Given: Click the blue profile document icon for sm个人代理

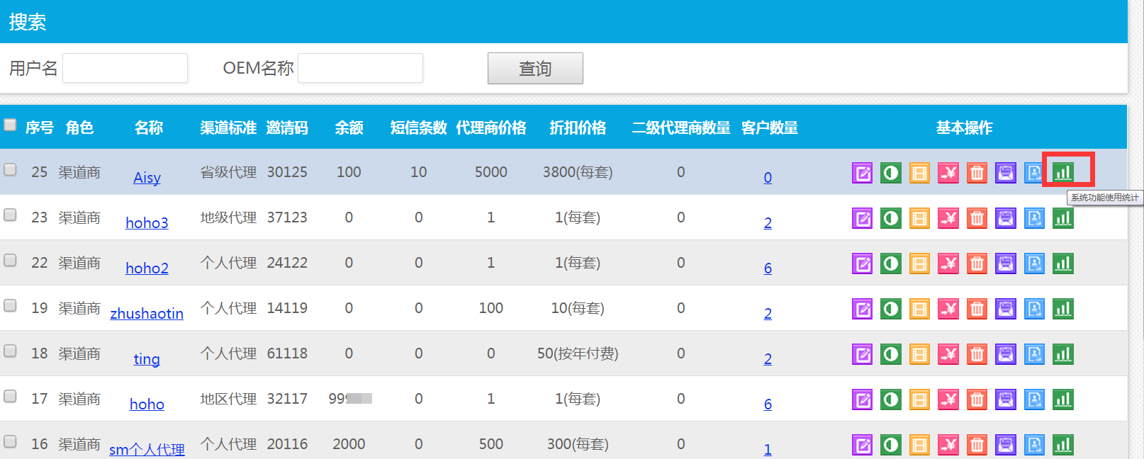Looking at the screenshot, I should pos(1034,445).
